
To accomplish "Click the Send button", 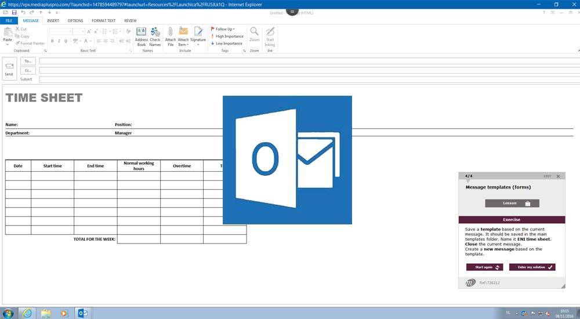I will (x=9, y=69).
